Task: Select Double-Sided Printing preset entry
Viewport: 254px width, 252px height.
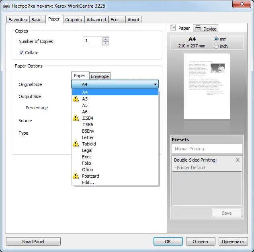Action: click(x=207, y=164)
